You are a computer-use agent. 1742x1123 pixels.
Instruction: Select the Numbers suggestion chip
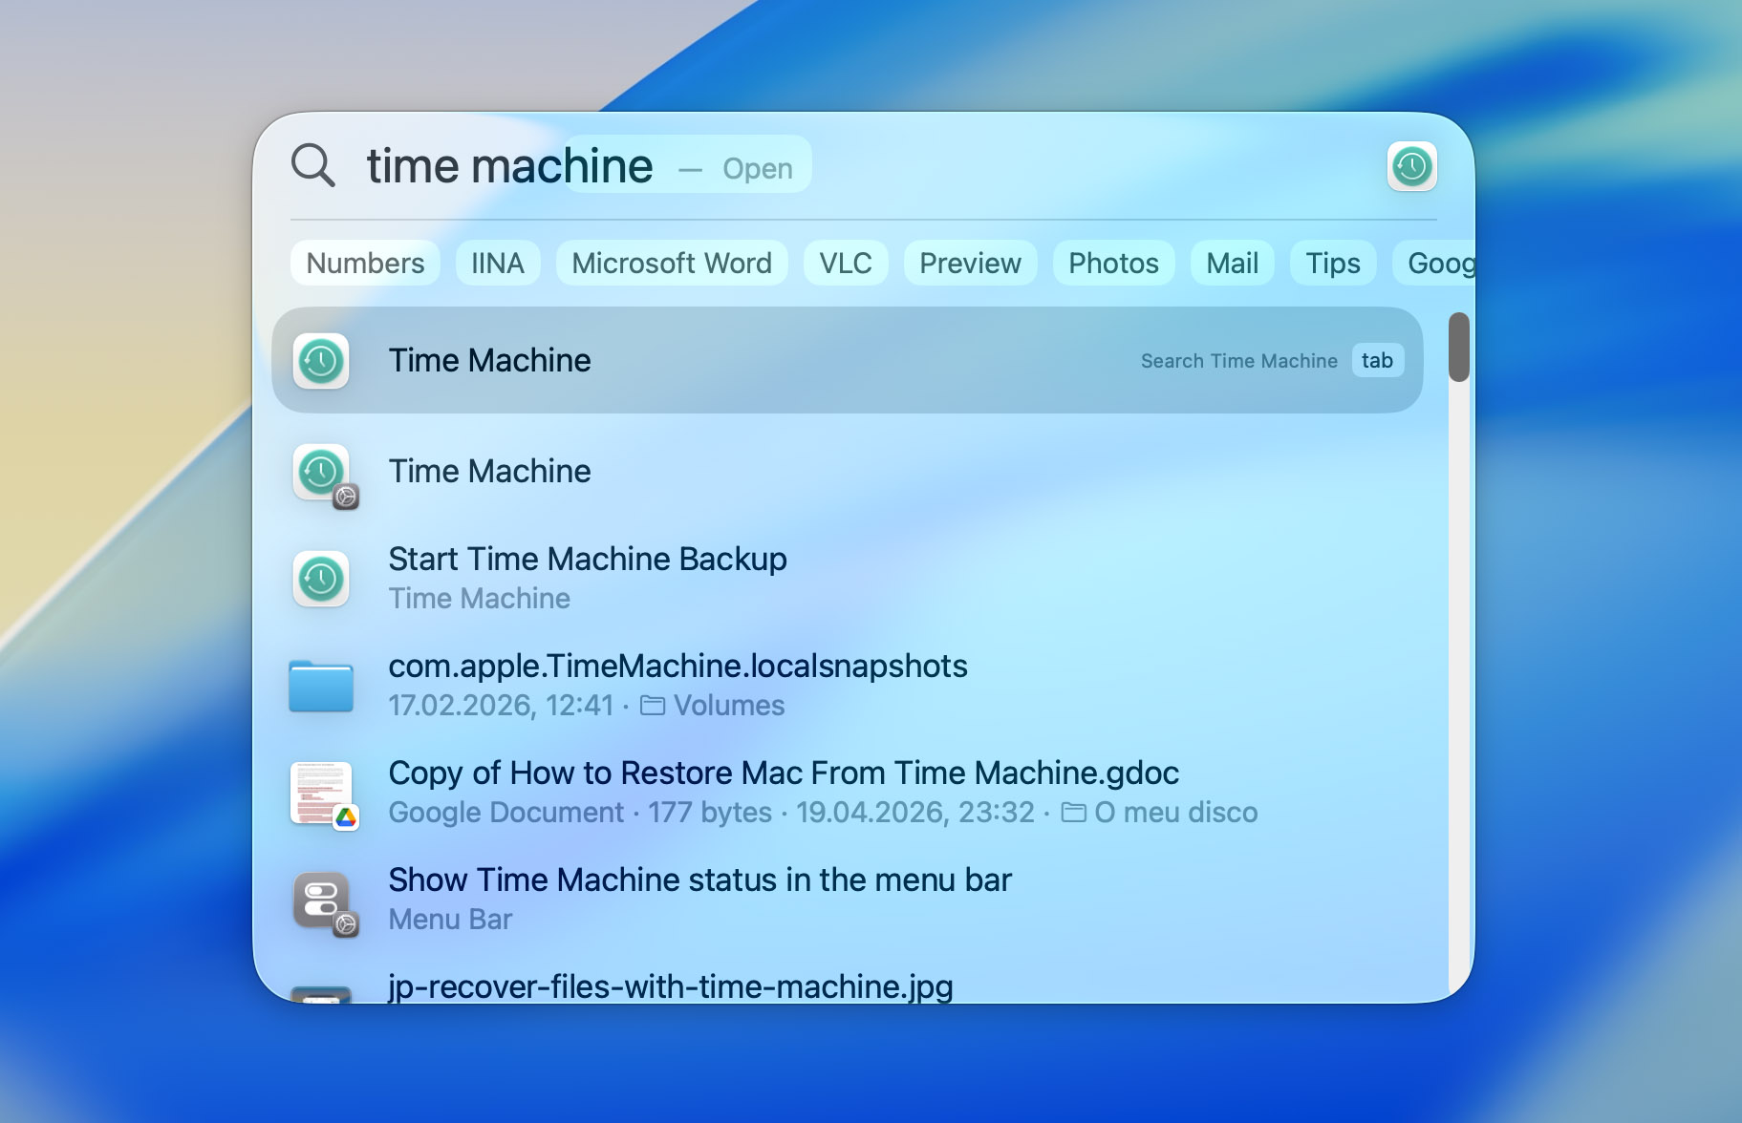pyautogui.click(x=365, y=264)
